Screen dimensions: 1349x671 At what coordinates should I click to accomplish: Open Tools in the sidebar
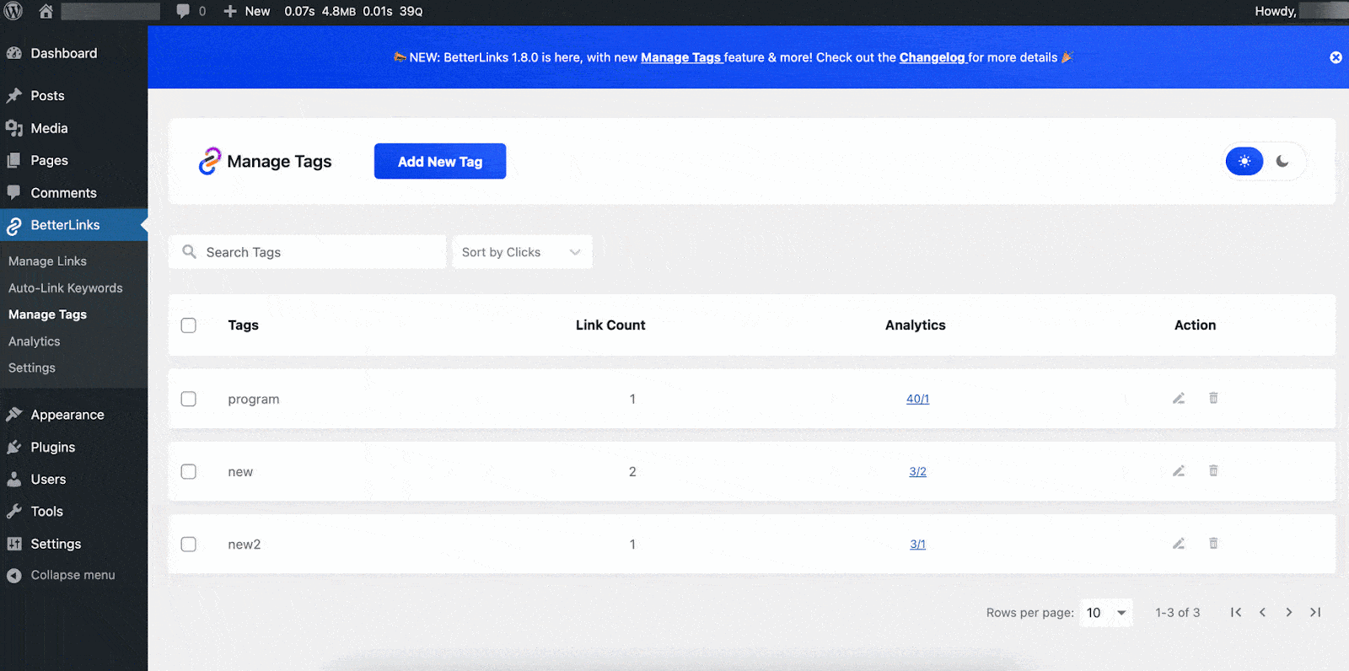73,512
